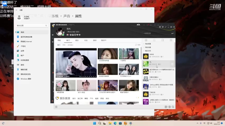Open Microsoft Edge from the taskbar
225x126 pixels.
click(x=115, y=123)
